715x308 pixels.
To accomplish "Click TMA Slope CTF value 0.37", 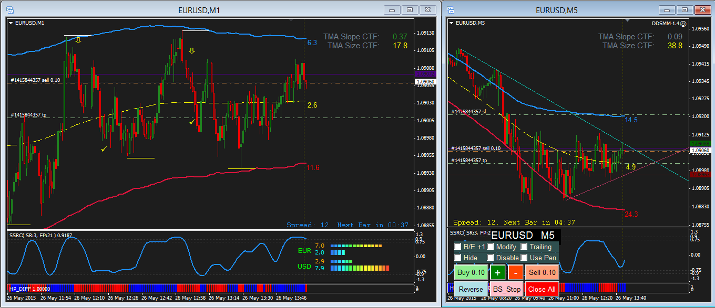I will (400, 37).
